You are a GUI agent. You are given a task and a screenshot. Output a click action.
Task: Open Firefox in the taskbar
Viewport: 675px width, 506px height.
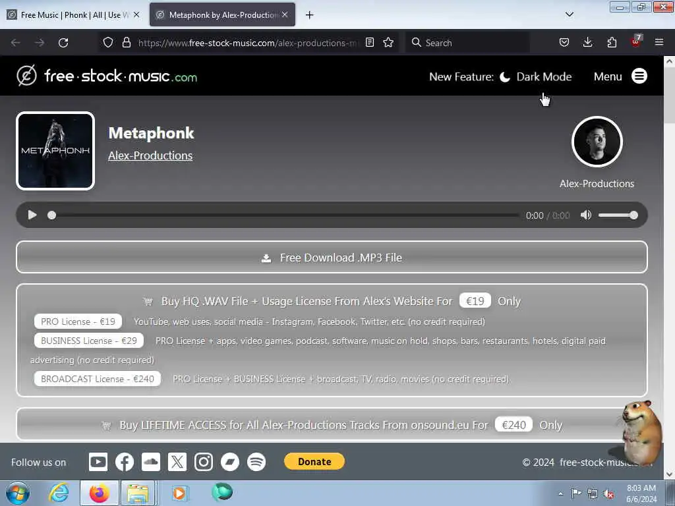[100, 493]
